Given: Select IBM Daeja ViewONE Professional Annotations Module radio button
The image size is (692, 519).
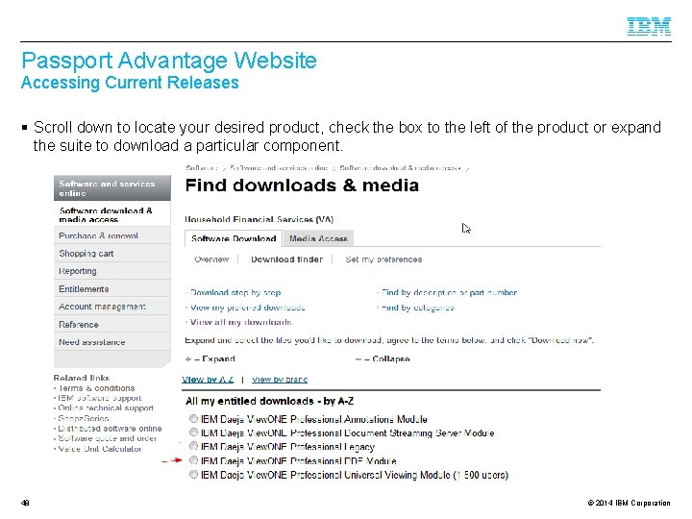Looking at the screenshot, I should coord(193,418).
